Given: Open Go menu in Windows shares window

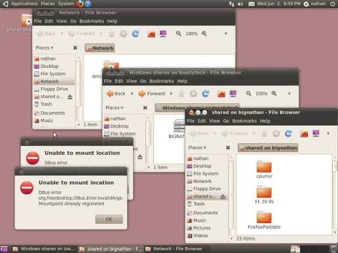Looking at the screenshot, I should pyautogui.click(x=143, y=81).
